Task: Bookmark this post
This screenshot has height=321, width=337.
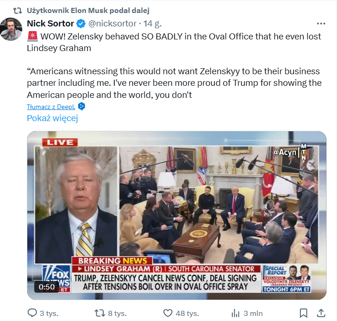Action: tap(304, 313)
